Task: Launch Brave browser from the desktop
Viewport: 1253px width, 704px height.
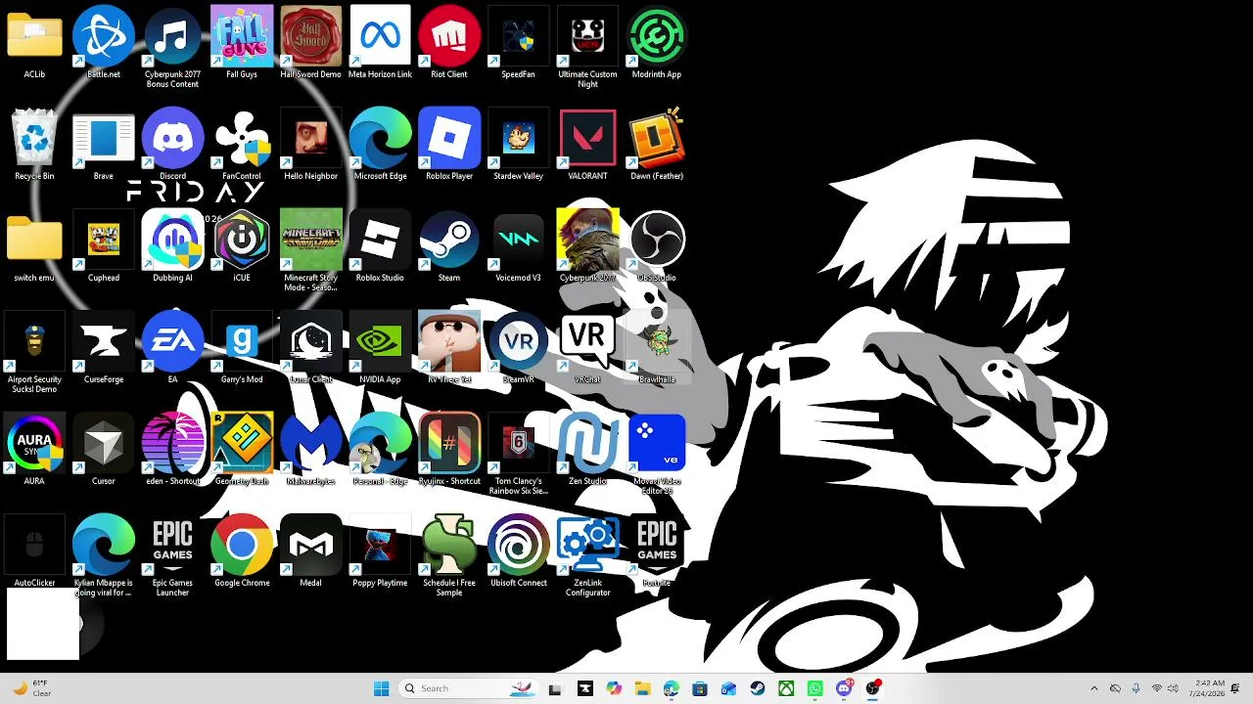Action: [104, 145]
